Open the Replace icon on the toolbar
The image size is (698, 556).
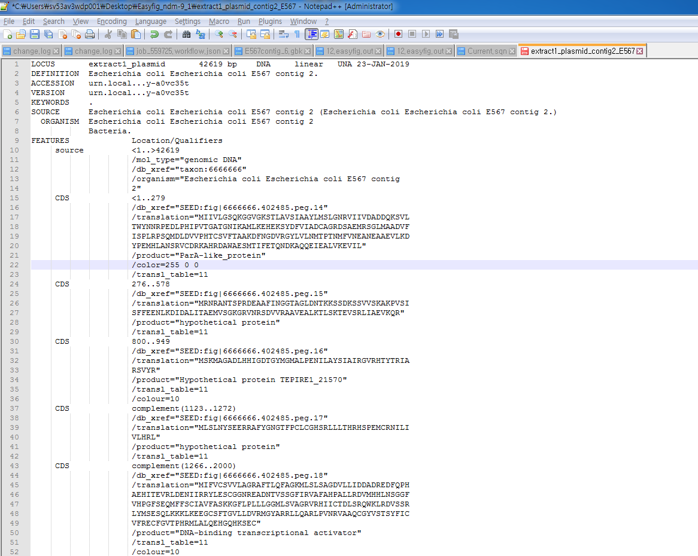click(x=201, y=33)
